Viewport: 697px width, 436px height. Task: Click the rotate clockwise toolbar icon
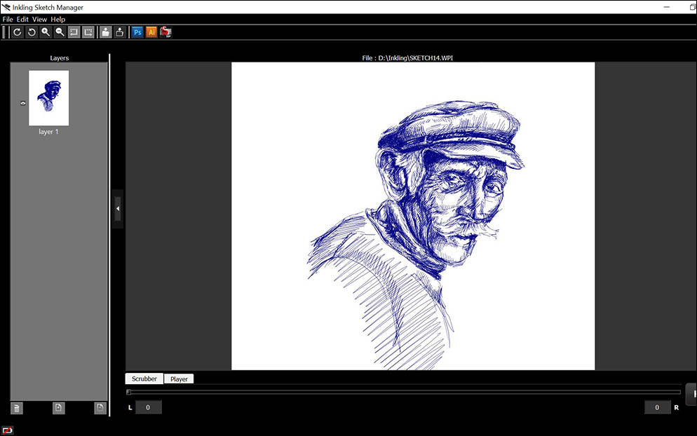tap(18, 32)
